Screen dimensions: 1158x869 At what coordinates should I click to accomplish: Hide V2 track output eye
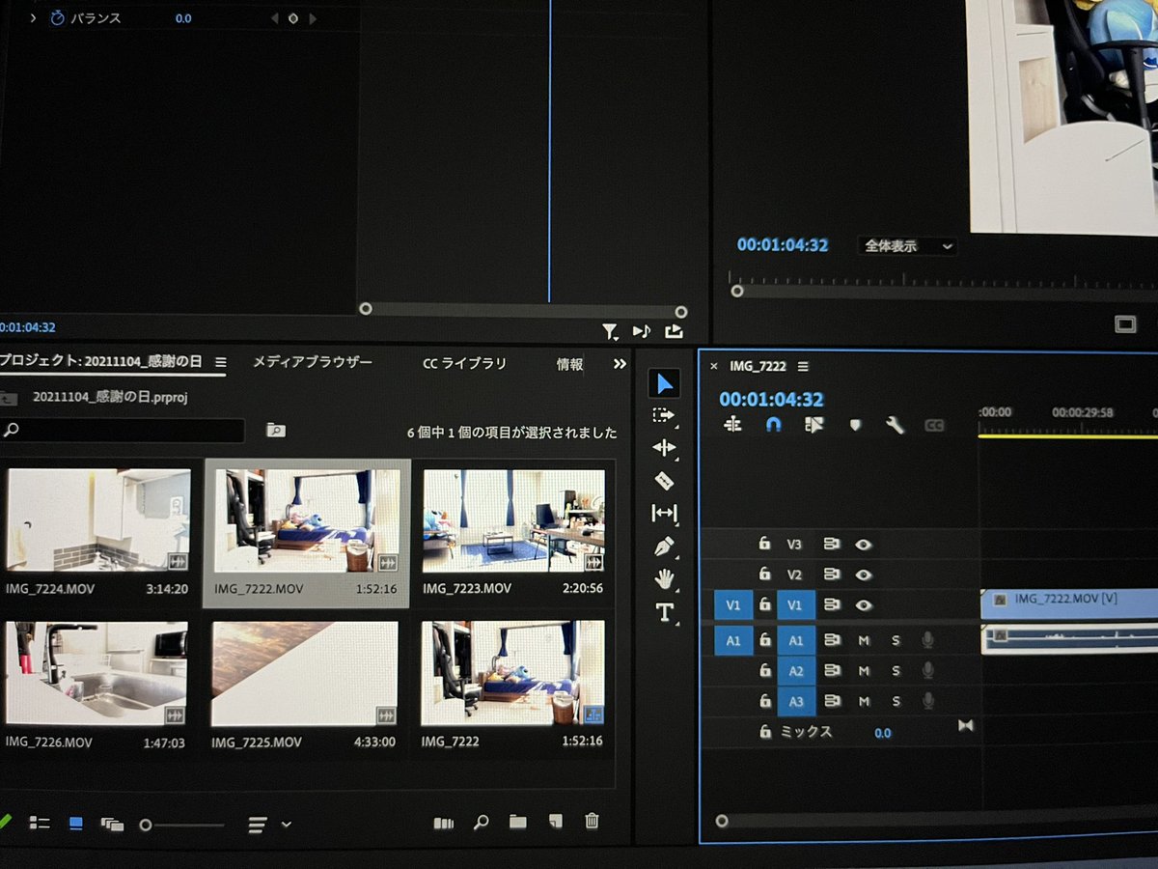point(863,575)
